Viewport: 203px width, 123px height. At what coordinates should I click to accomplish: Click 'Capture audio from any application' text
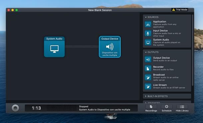point(165,25)
